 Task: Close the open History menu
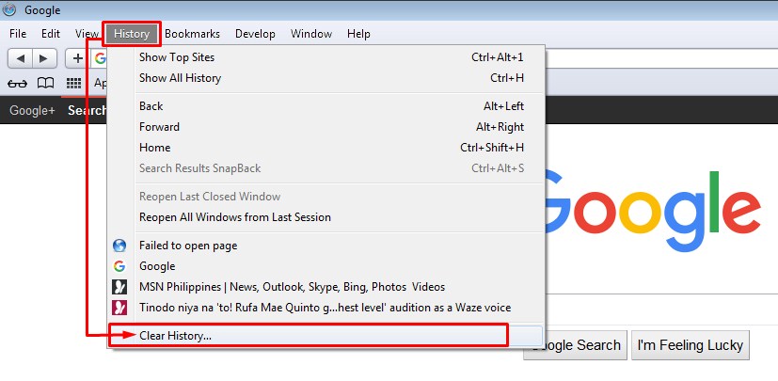click(132, 34)
